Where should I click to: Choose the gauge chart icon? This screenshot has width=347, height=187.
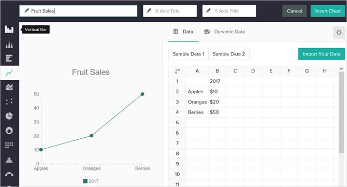click(x=9, y=175)
